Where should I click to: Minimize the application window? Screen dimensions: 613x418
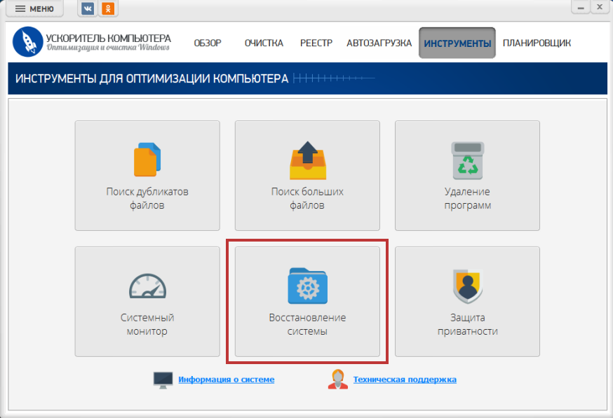coord(581,8)
